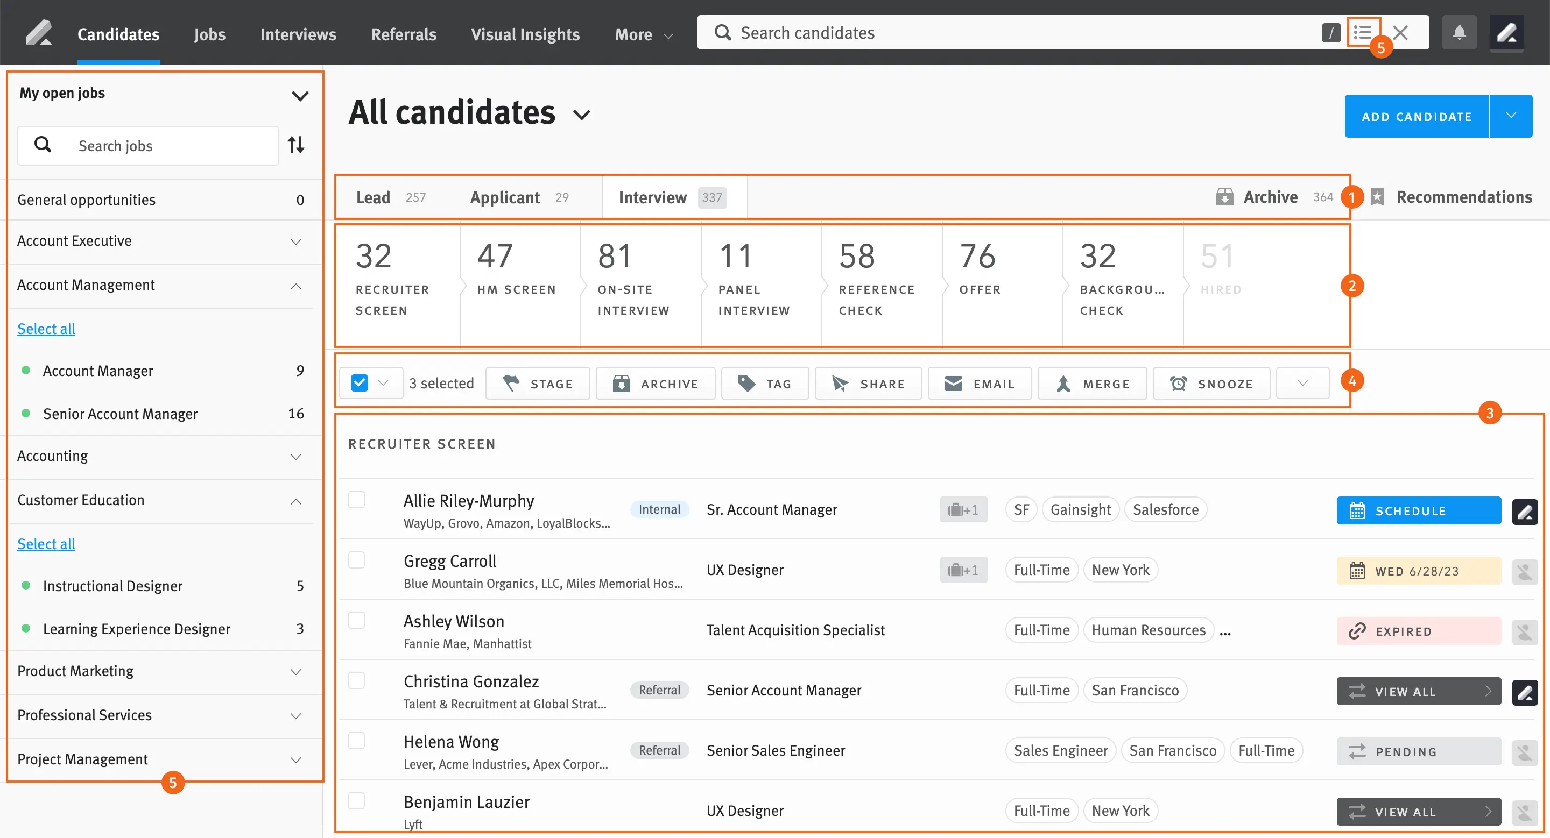Click Schedule button for Allie Riley-Murphy
Viewport: 1550px width, 838px height.
click(1418, 510)
